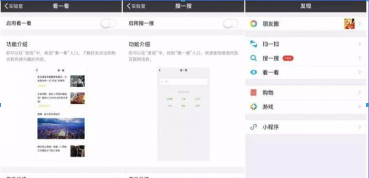Open the 扫一扫 scan icon
Image resolution: width=369 pixels, height=178 pixels.
coord(253,44)
